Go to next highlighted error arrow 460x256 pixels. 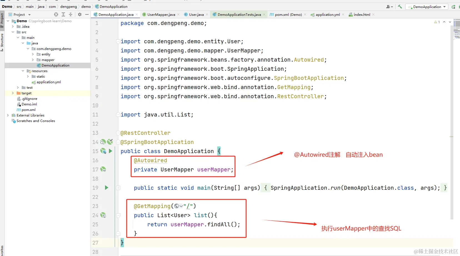pos(450,22)
